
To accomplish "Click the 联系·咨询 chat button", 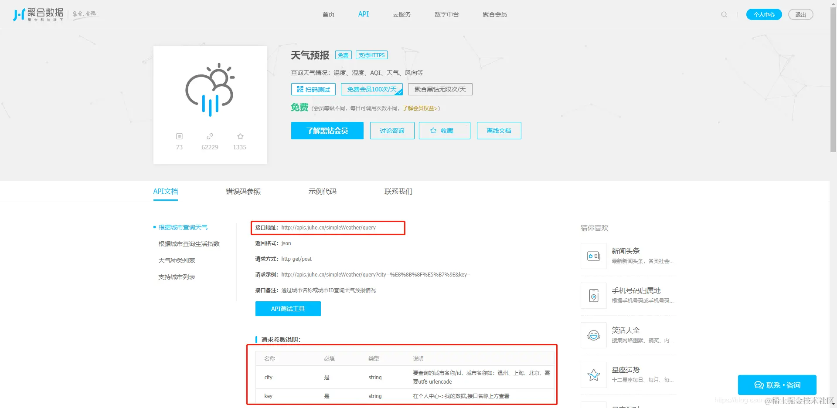I will tap(777, 385).
